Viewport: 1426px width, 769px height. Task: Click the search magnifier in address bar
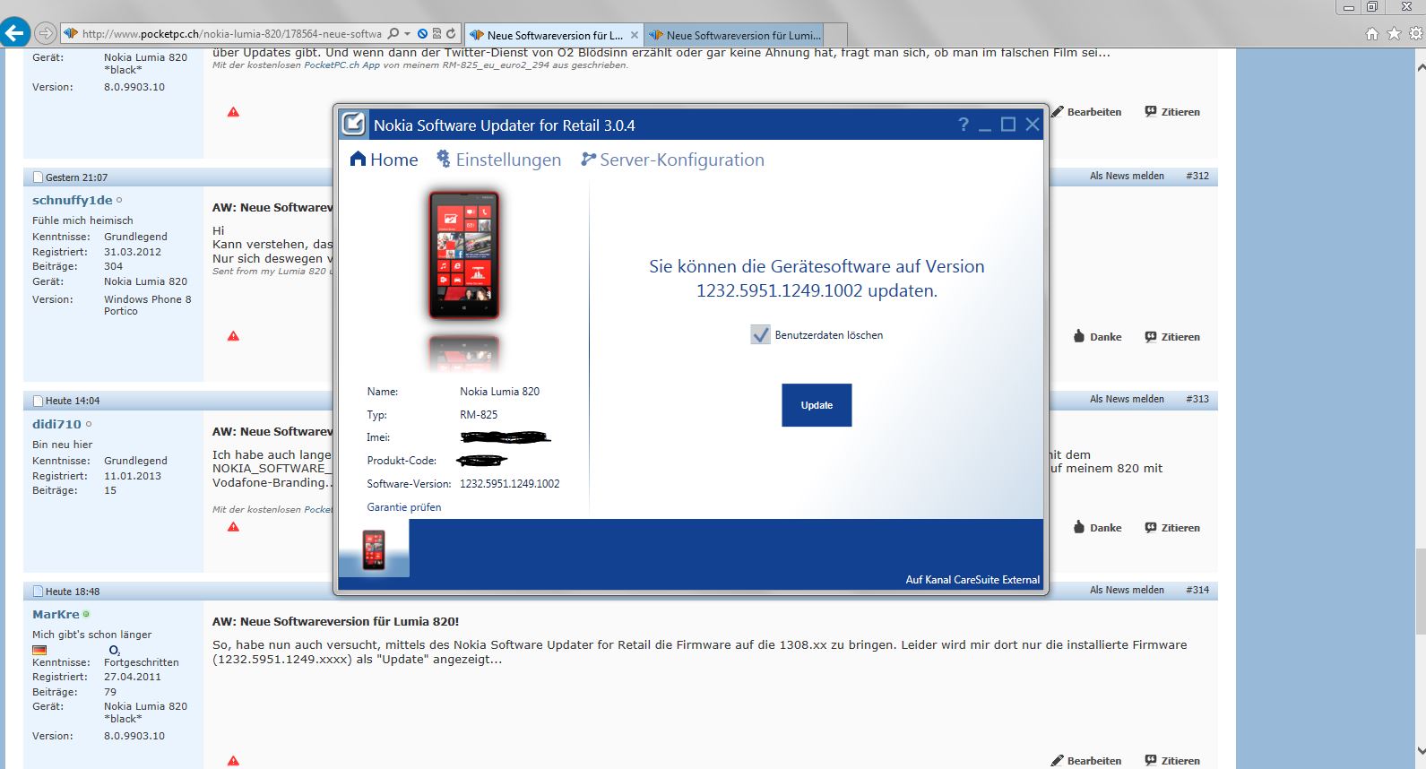click(393, 34)
